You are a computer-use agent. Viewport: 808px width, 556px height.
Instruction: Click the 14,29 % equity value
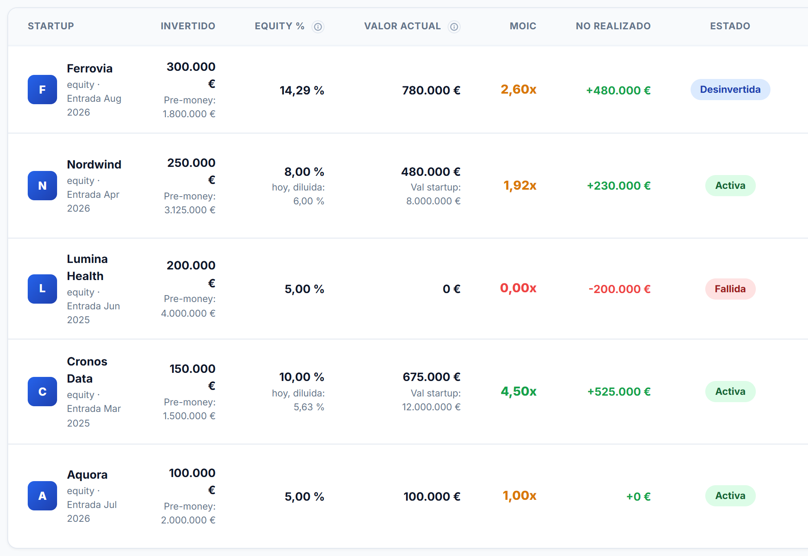coord(302,90)
